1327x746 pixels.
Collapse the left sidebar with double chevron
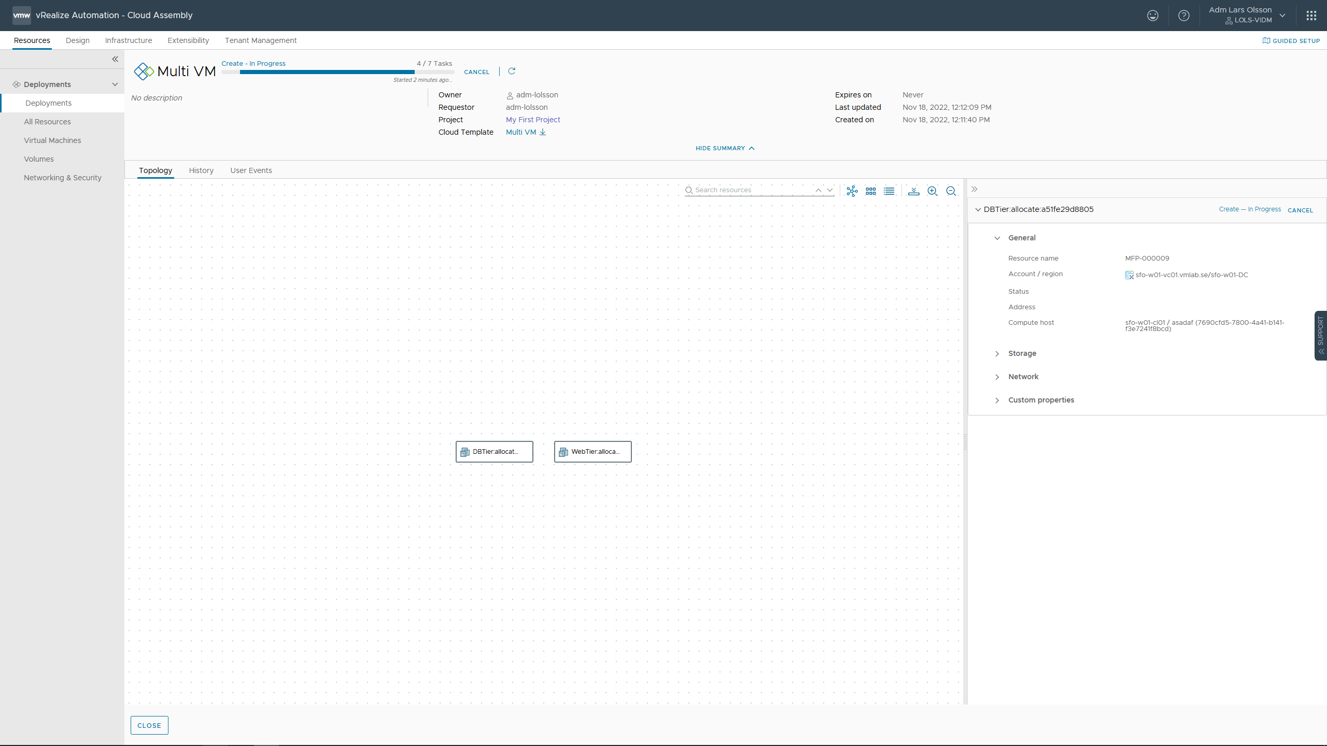click(x=115, y=59)
